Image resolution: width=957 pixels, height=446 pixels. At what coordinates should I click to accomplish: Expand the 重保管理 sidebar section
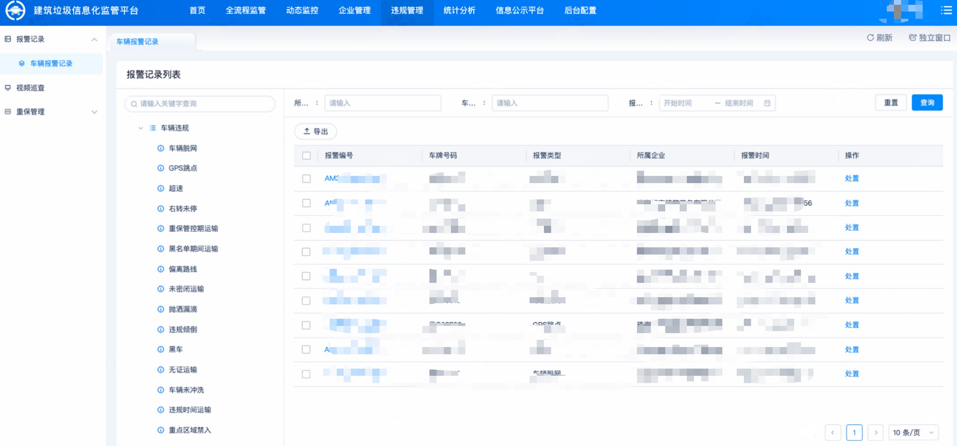coord(95,112)
